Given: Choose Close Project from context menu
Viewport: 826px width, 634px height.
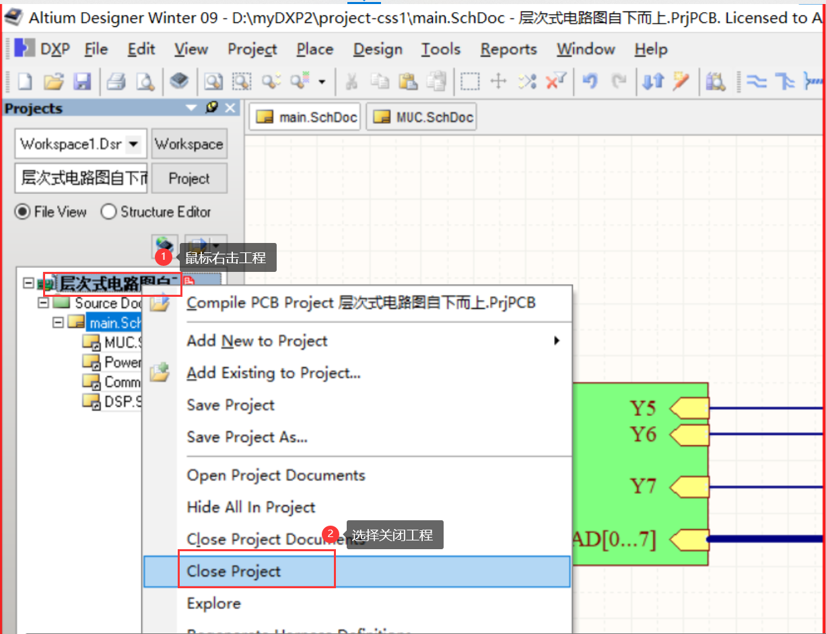Looking at the screenshot, I should point(357,571).
